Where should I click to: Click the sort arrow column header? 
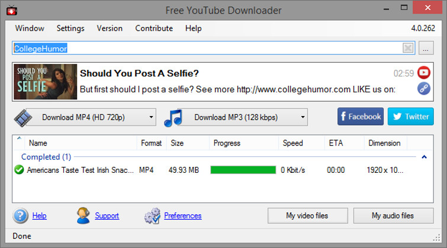pyautogui.click(x=19, y=143)
